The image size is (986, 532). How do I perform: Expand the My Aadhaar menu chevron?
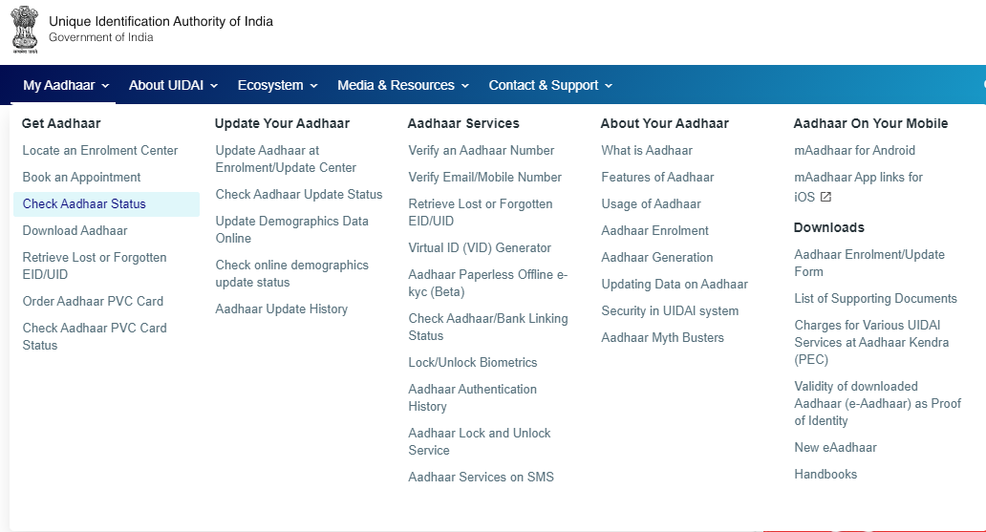pyautogui.click(x=106, y=86)
